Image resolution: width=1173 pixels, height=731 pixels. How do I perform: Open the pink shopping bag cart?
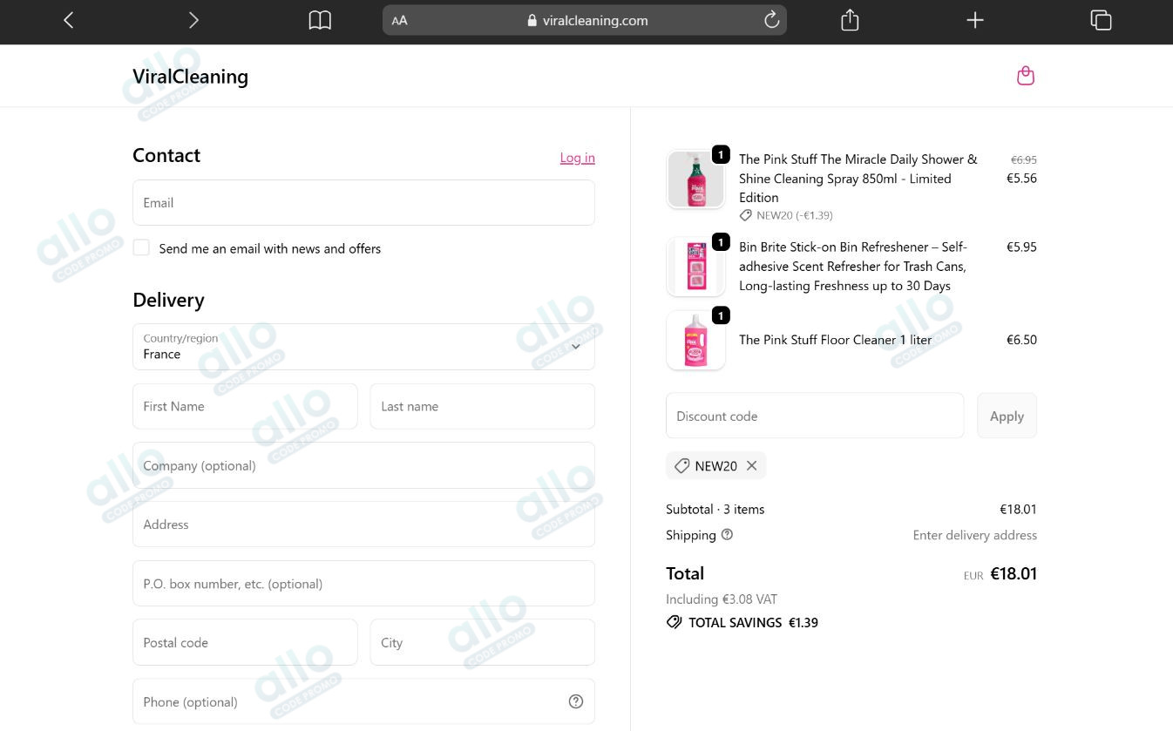1026,76
